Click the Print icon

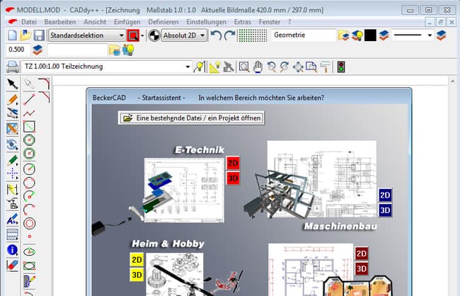coord(12,67)
